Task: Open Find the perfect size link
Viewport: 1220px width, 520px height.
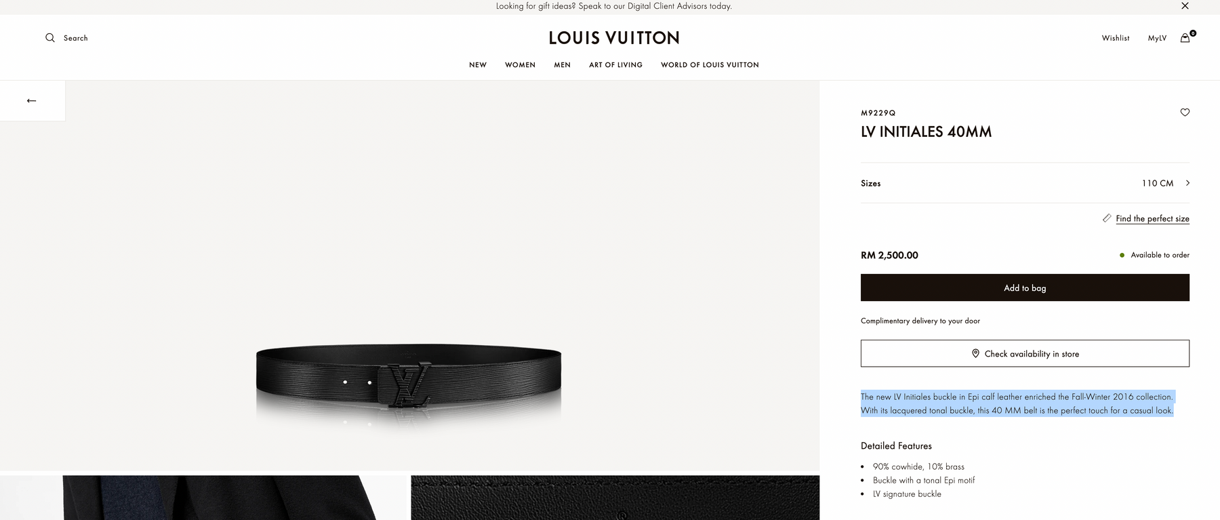Action: pyautogui.click(x=1152, y=218)
